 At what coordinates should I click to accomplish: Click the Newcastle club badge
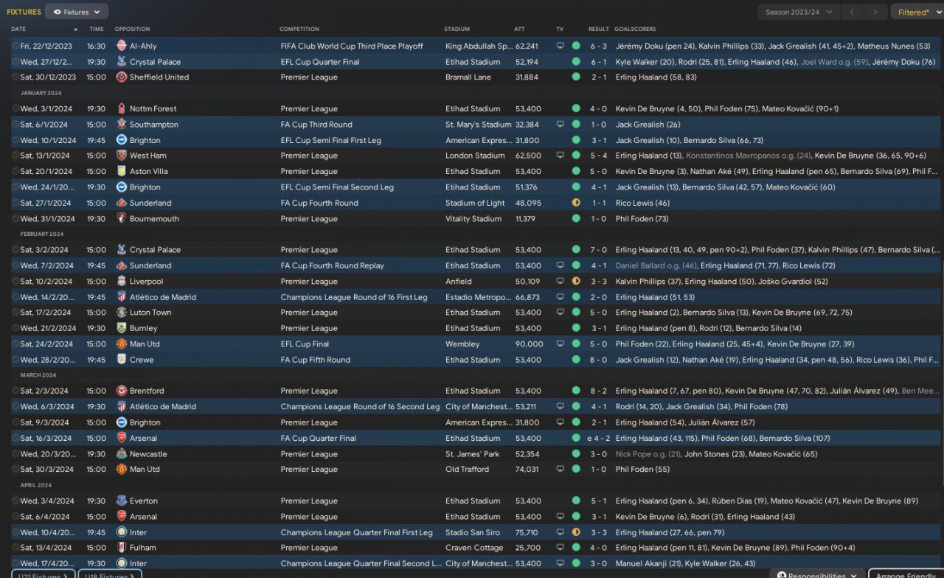[122, 454]
